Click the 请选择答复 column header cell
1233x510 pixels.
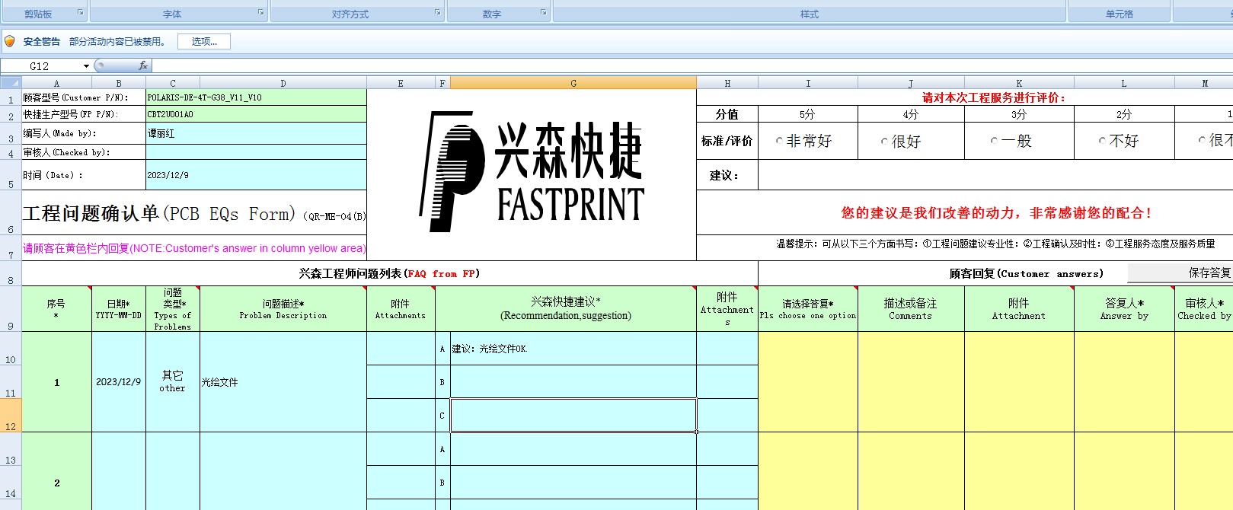point(808,309)
